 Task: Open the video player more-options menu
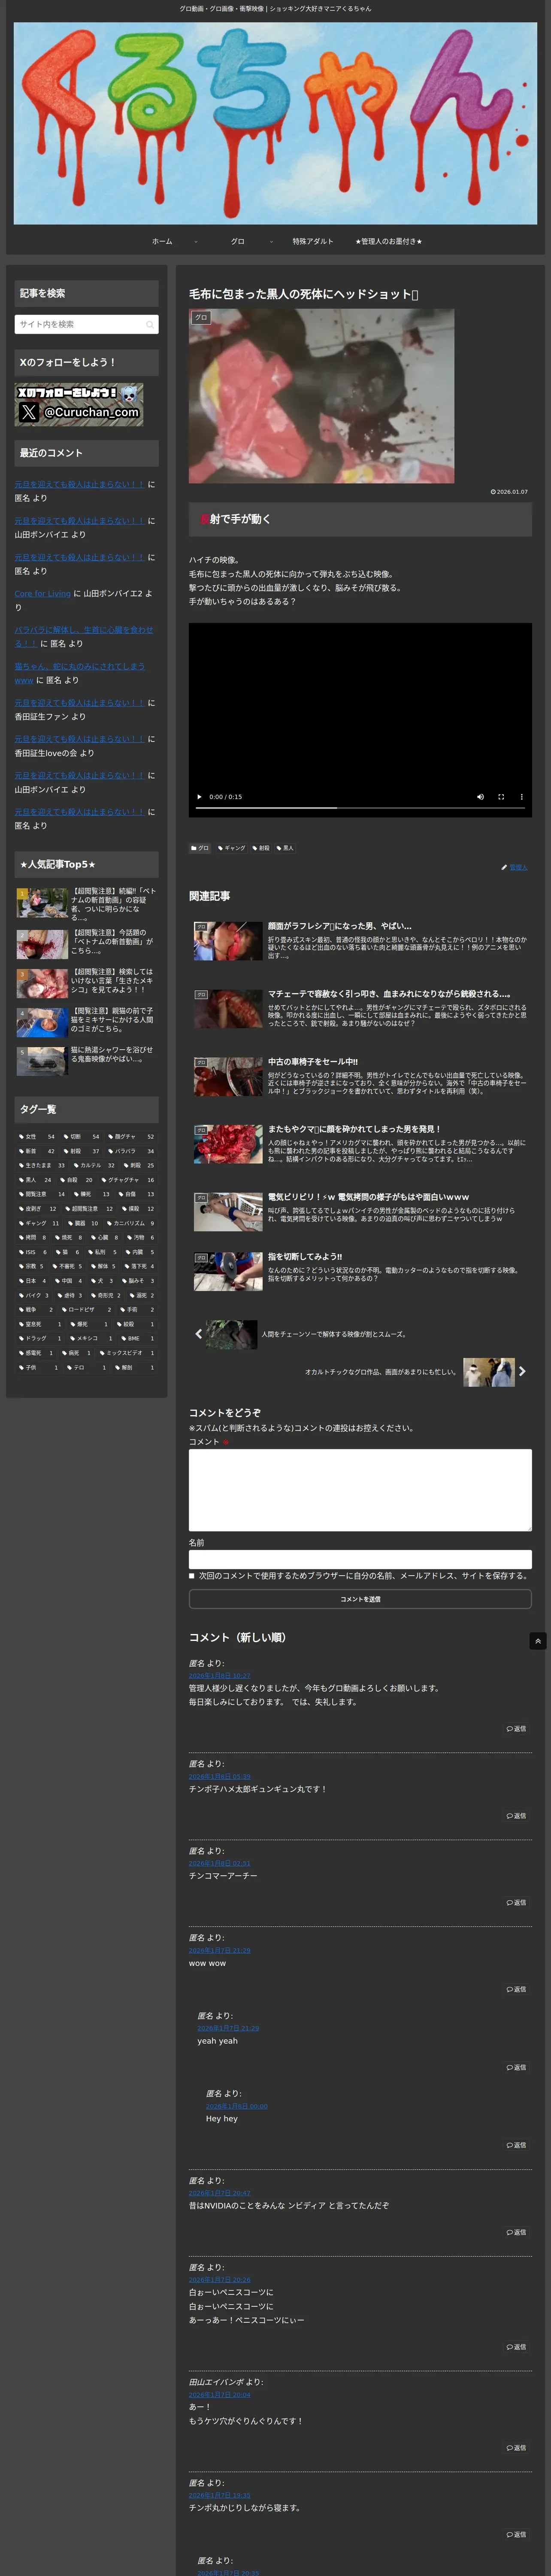point(521,797)
